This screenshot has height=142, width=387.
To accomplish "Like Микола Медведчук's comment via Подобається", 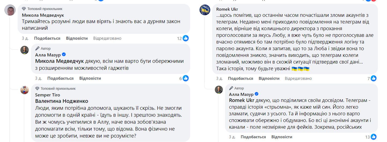I will click(47, 38).
